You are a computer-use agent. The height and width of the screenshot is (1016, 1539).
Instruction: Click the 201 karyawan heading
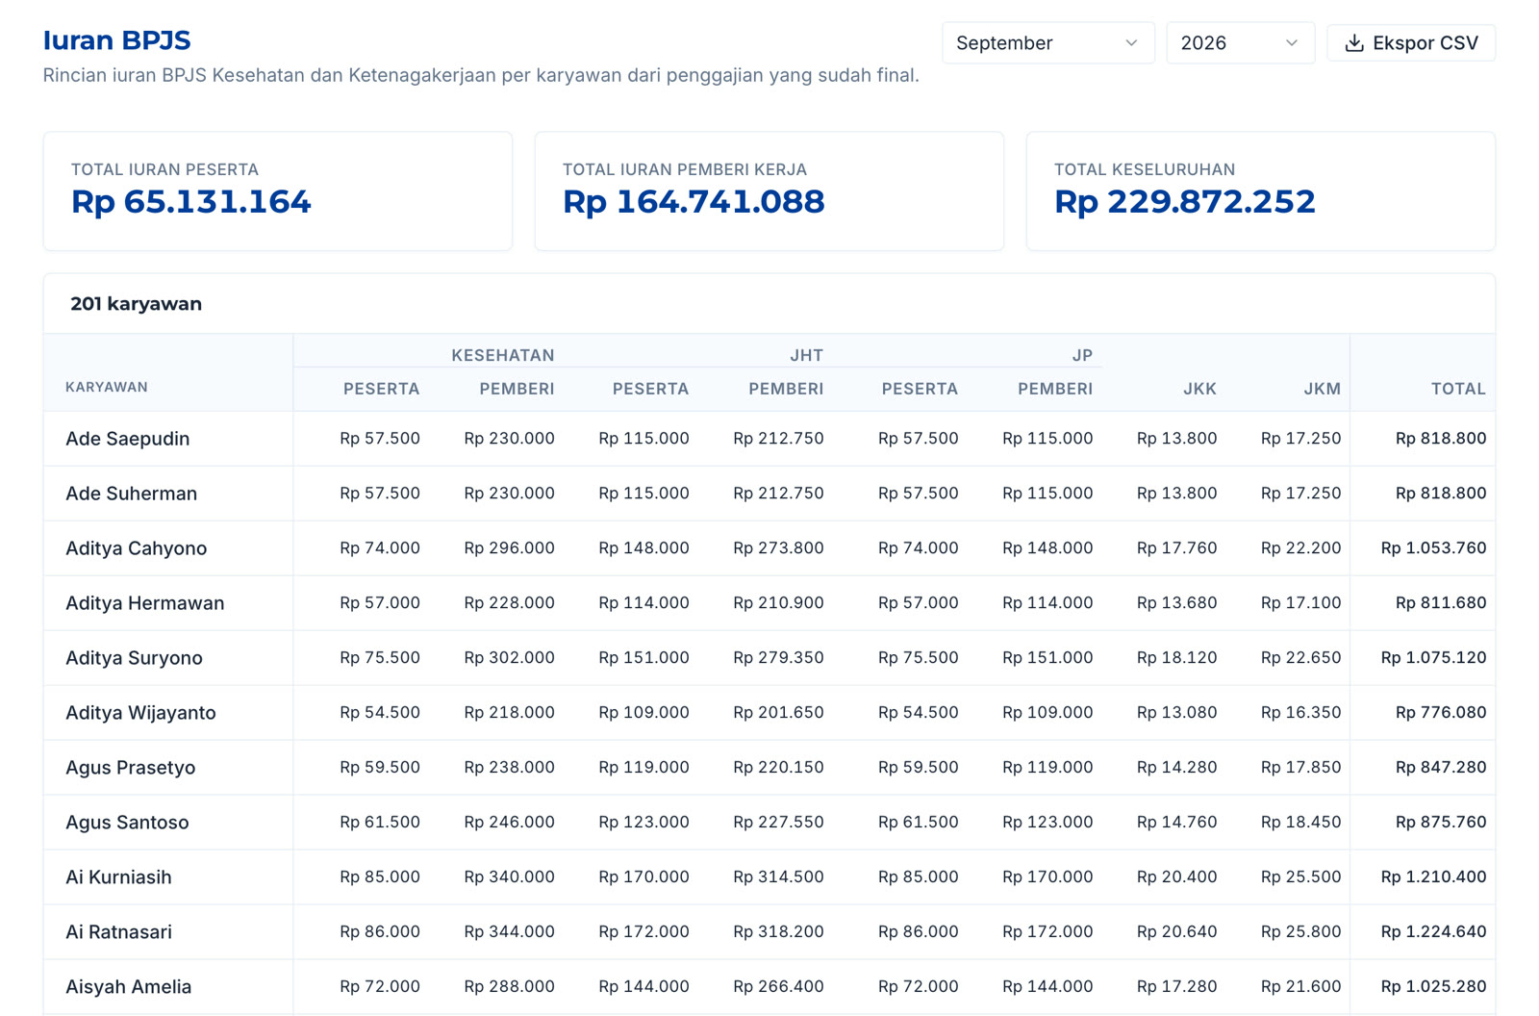pos(136,304)
